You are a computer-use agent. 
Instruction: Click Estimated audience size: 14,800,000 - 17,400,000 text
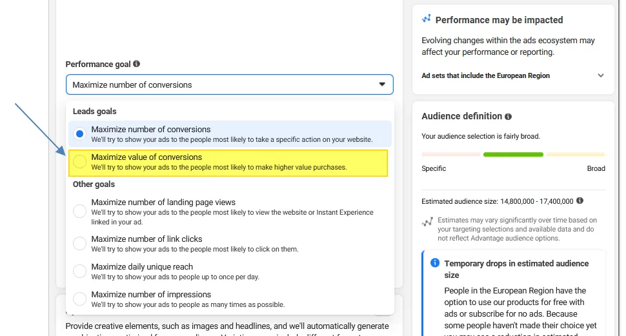[498, 201]
